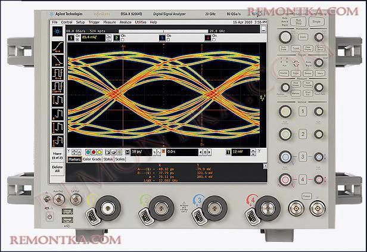Click the channel 1 vertical scale down arrow
The image size is (367, 252).
pos(108,40)
